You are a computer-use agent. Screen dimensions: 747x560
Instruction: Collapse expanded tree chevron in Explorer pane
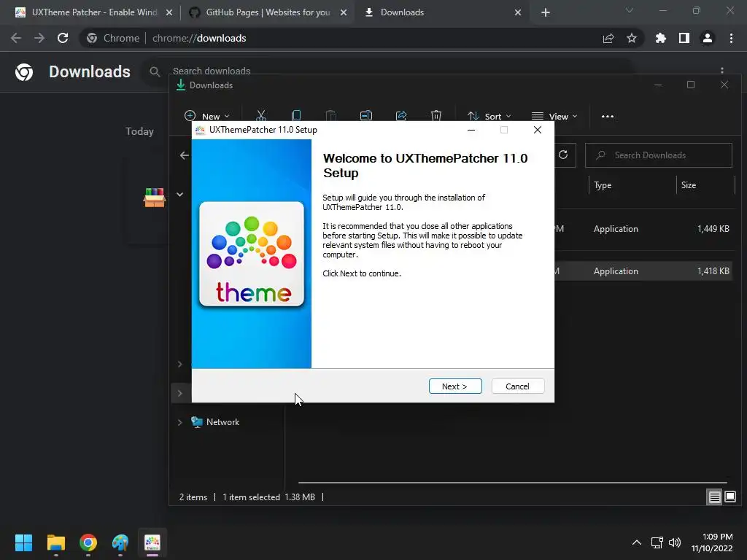point(180,194)
